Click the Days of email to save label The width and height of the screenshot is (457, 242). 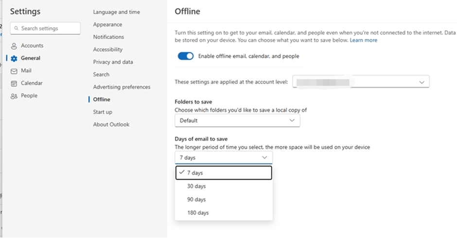(x=201, y=139)
